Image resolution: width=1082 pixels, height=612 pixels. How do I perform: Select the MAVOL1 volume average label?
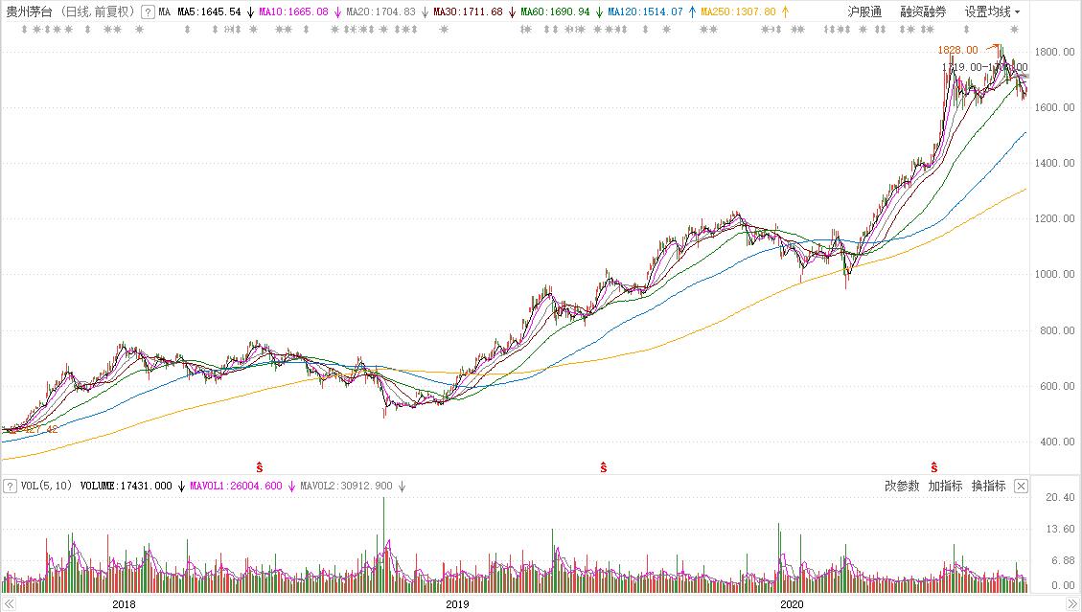tap(236, 486)
